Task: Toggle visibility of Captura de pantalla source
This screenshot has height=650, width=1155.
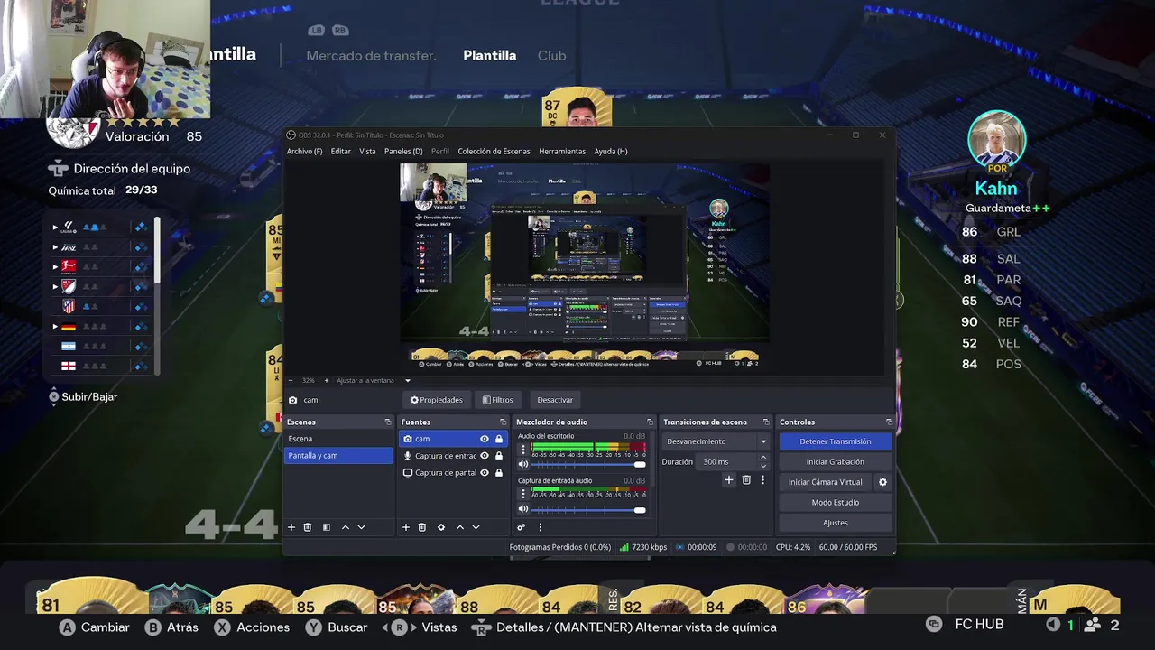Action: (x=485, y=472)
